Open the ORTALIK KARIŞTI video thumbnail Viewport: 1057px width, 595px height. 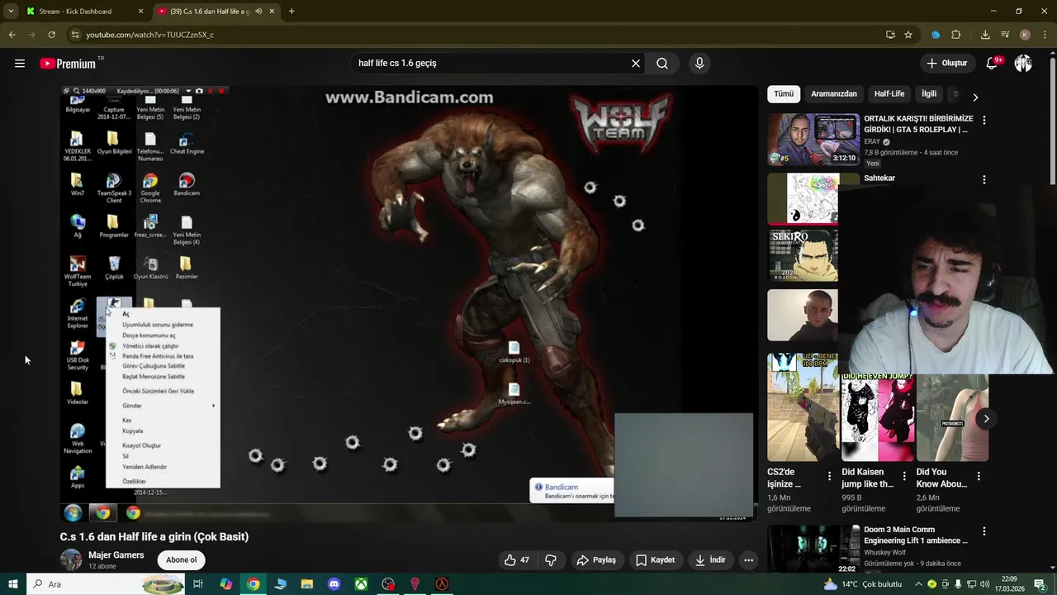coord(813,140)
